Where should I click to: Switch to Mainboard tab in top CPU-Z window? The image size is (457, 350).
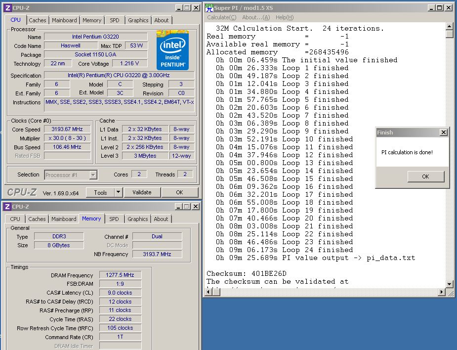point(64,20)
